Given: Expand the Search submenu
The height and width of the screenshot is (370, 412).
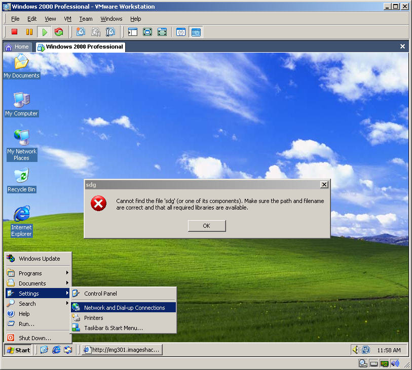Looking at the screenshot, I should [x=39, y=304].
